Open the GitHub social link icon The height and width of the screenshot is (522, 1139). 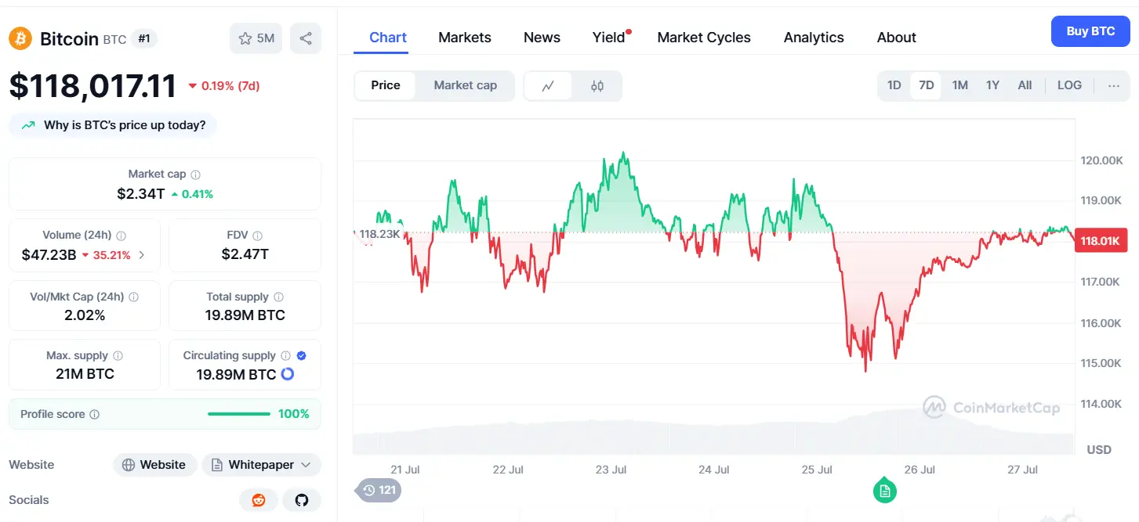[302, 500]
